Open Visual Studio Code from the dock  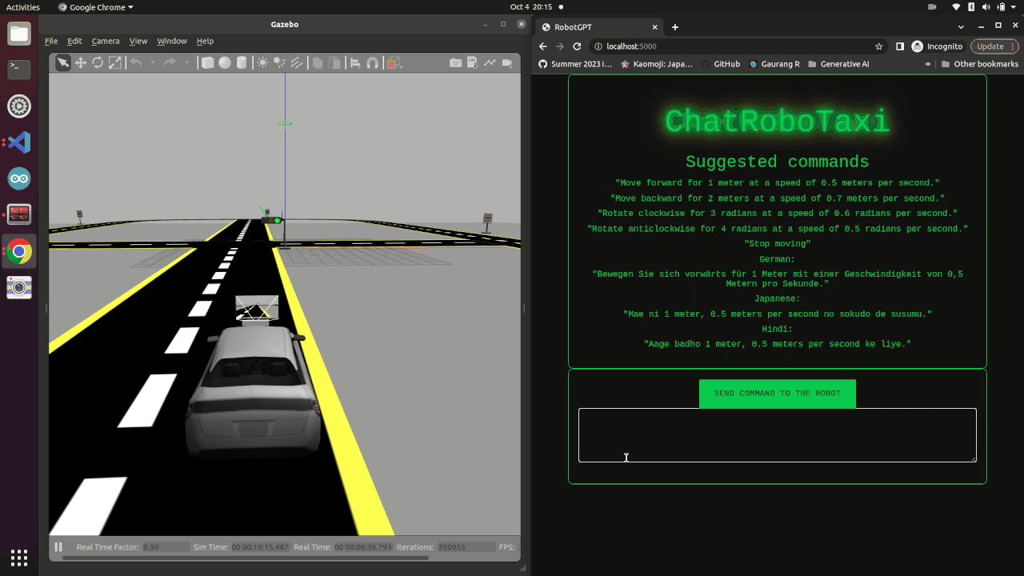pos(19,142)
